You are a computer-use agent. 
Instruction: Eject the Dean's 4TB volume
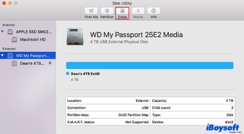click(50, 63)
